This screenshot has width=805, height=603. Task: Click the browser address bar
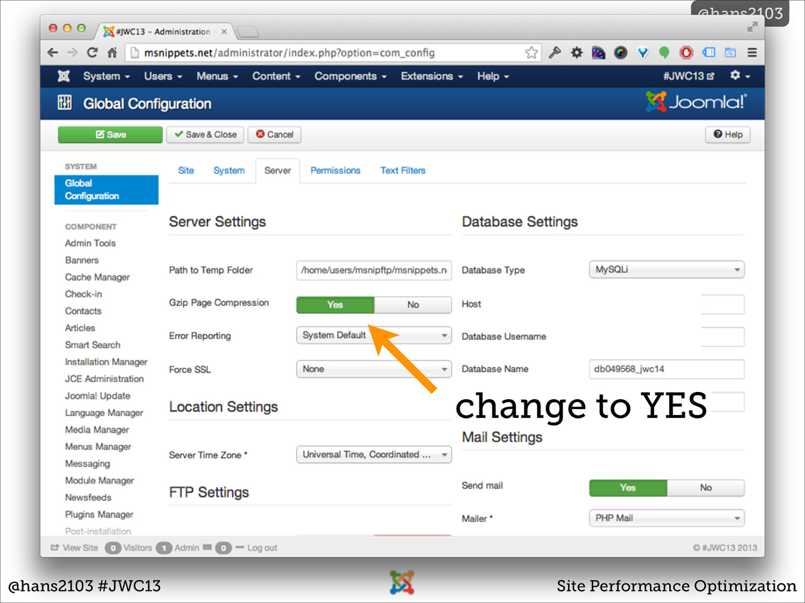333,53
